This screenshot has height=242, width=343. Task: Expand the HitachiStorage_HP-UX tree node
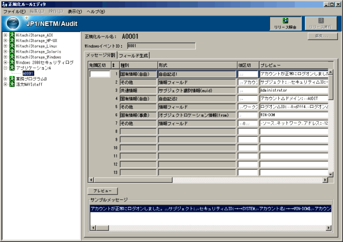point(5,41)
